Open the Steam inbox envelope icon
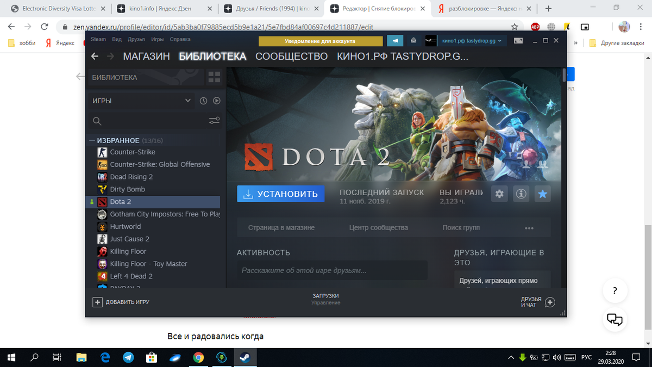Screen dimensions: 652x367 coord(413,41)
